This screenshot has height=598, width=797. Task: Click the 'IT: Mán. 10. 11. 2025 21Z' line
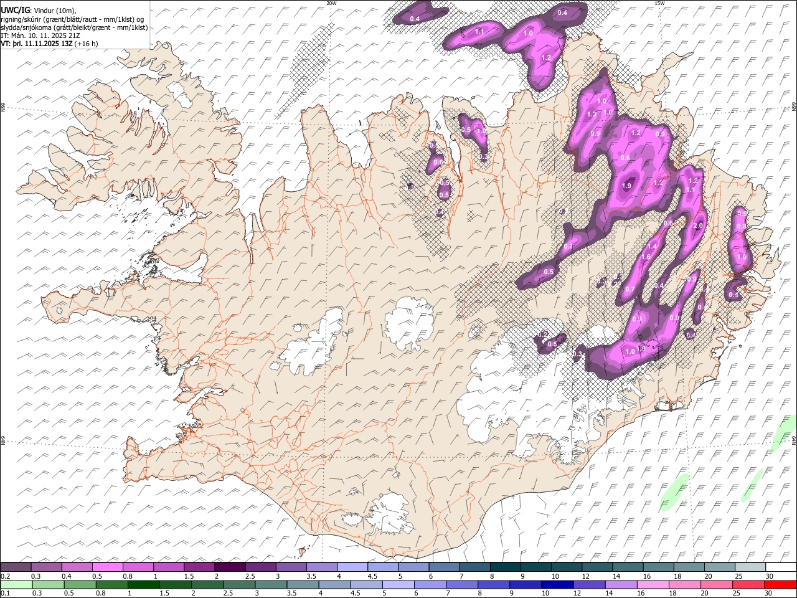(x=40, y=36)
